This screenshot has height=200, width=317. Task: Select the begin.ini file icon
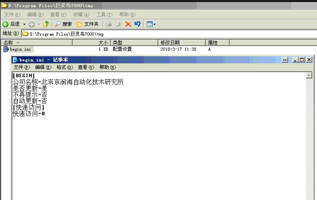[6, 50]
